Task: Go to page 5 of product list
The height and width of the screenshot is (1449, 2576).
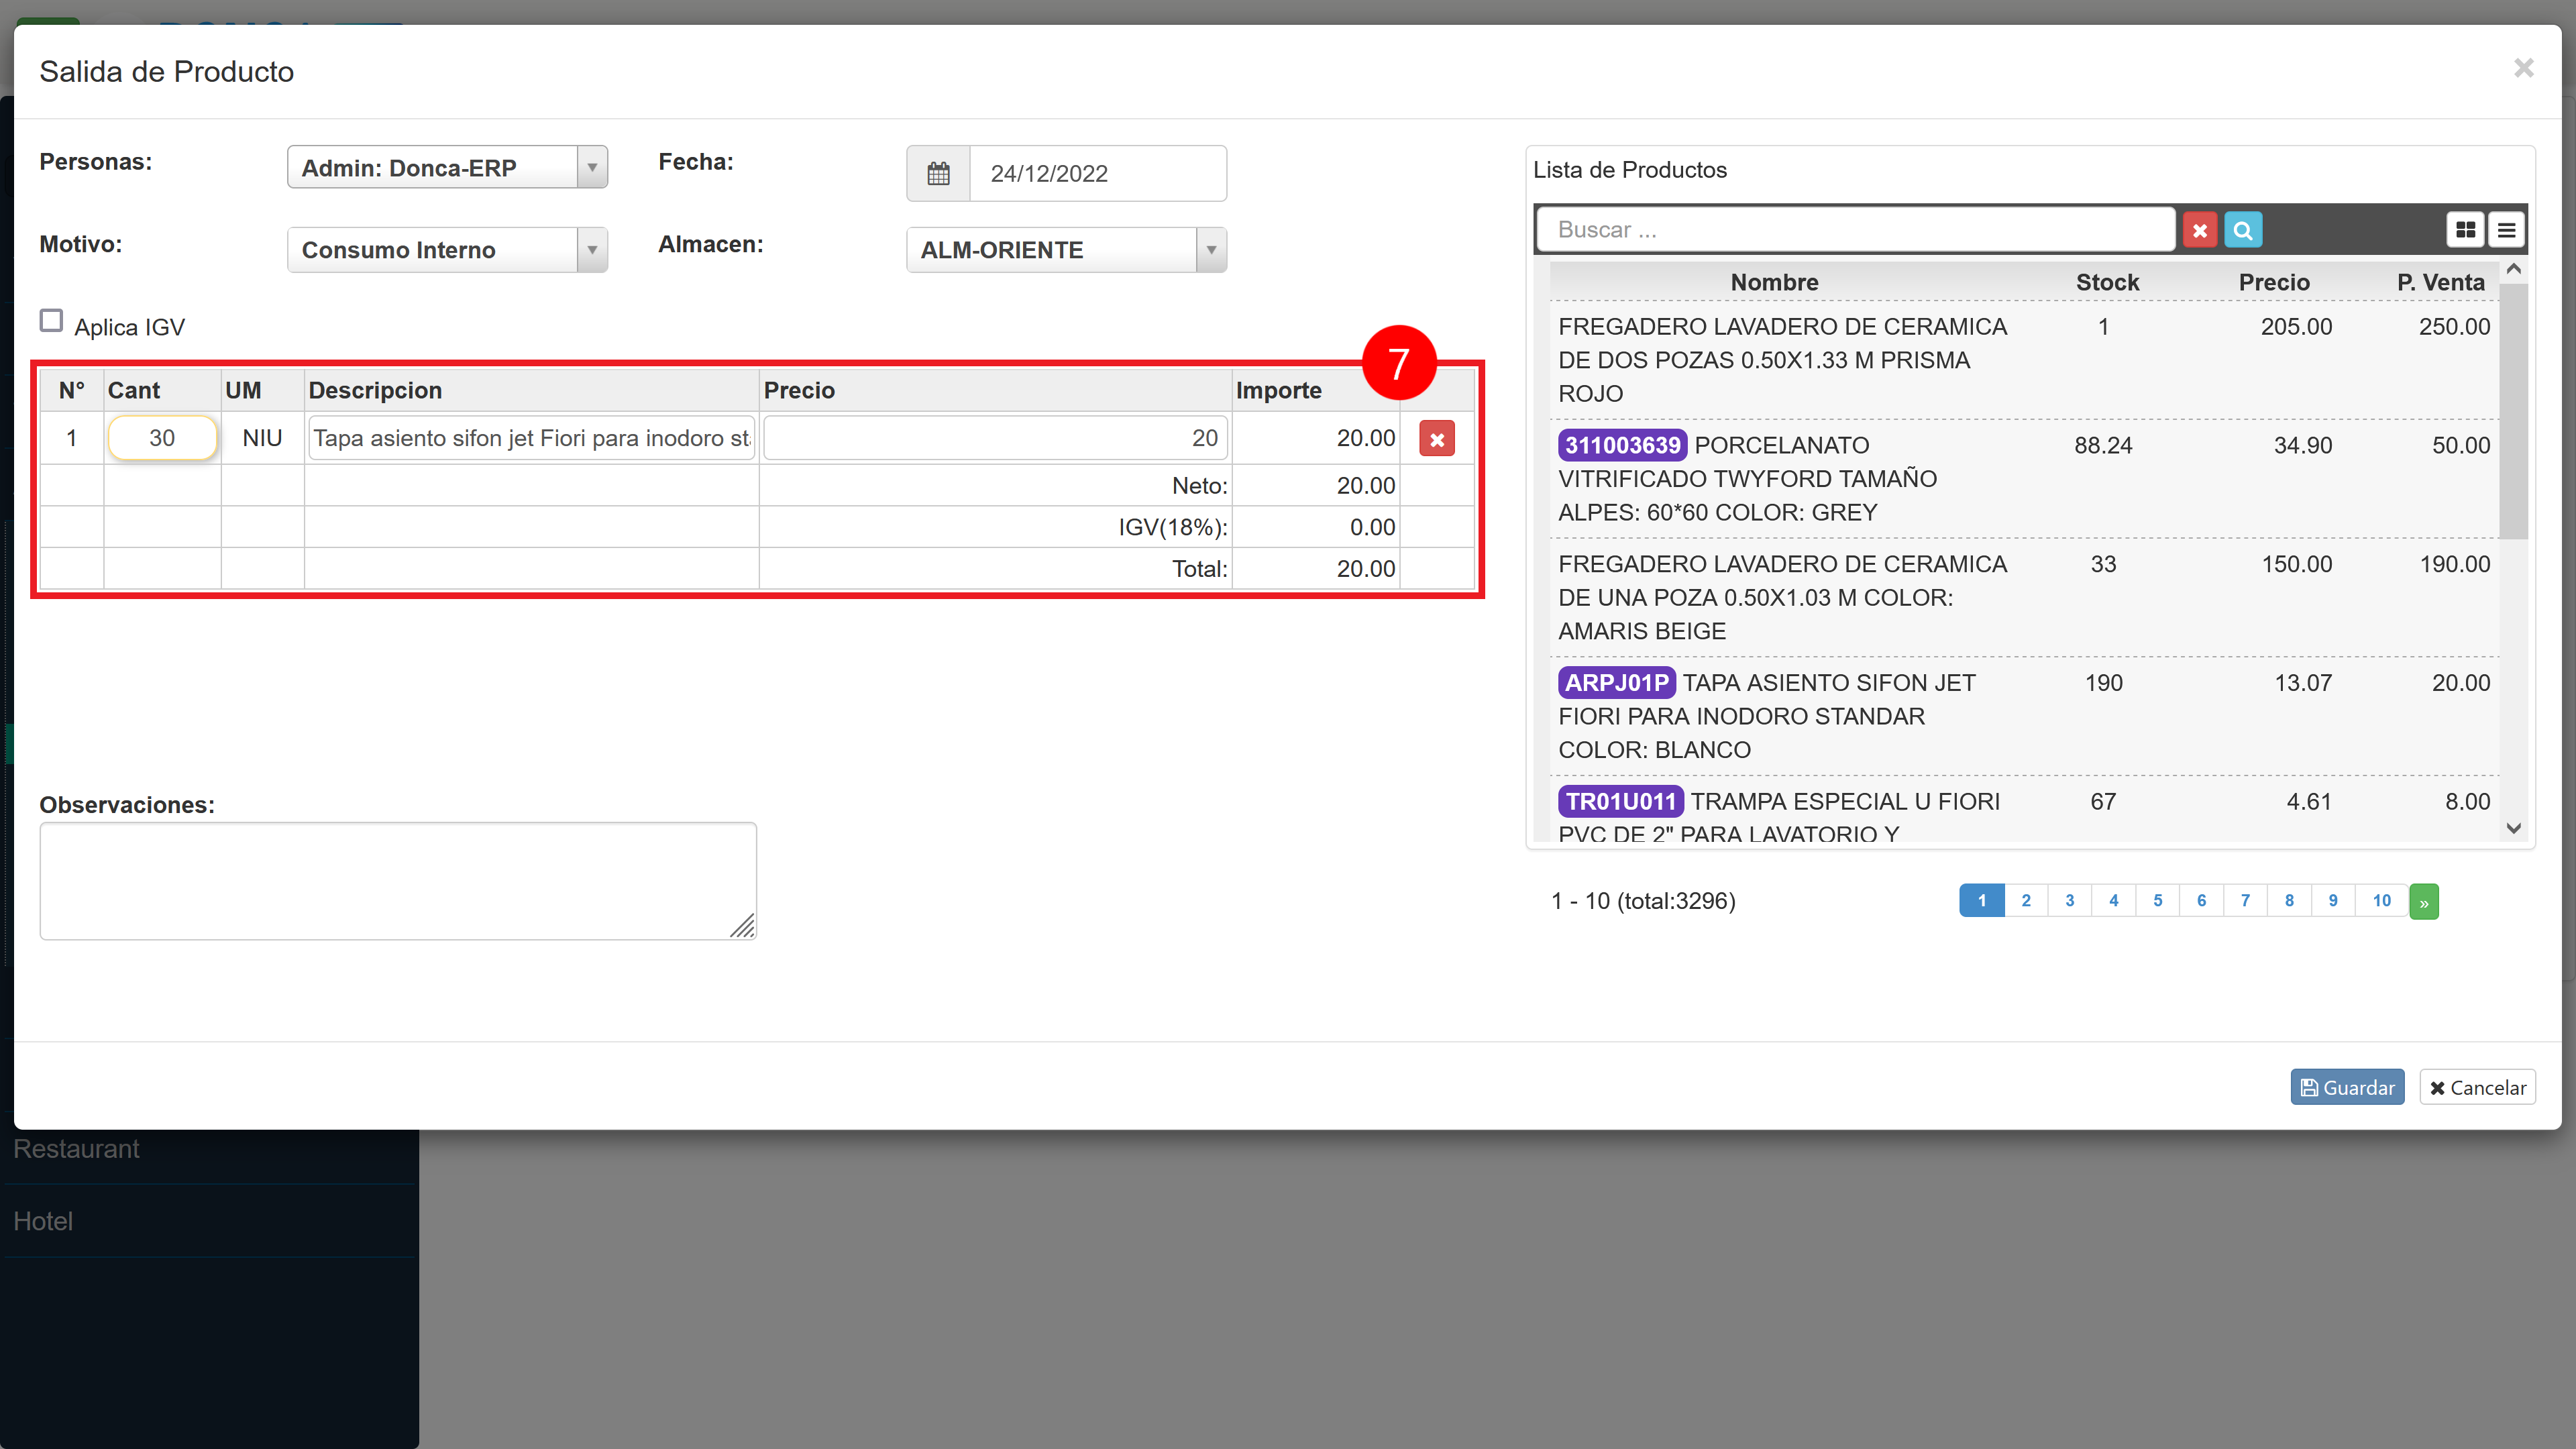Action: pos(2158,901)
